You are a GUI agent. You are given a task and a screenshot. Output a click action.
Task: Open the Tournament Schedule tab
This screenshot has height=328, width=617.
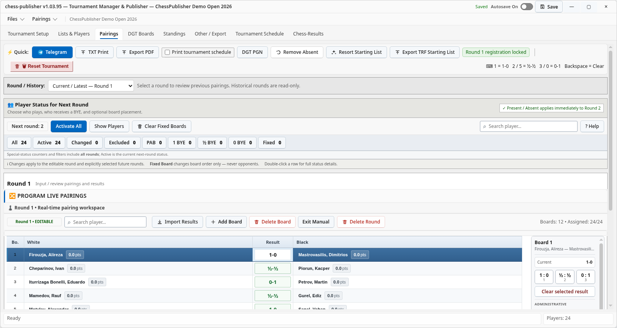[260, 34]
